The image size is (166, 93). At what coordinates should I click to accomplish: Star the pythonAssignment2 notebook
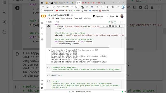point(72,15)
